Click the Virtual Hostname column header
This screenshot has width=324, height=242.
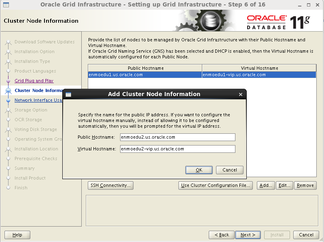point(259,68)
